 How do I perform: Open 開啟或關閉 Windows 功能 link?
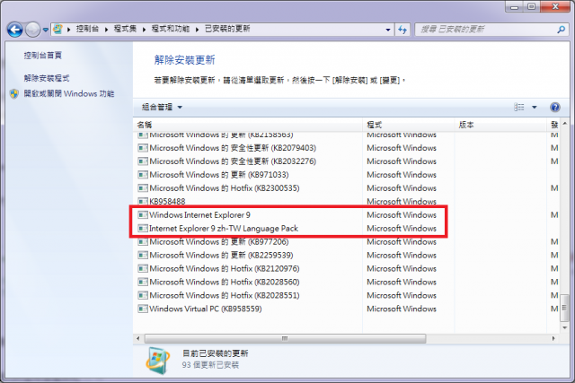[69, 94]
